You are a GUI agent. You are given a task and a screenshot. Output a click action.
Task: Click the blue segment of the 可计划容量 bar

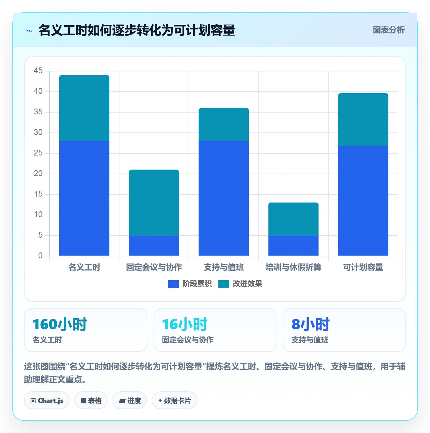363,201
